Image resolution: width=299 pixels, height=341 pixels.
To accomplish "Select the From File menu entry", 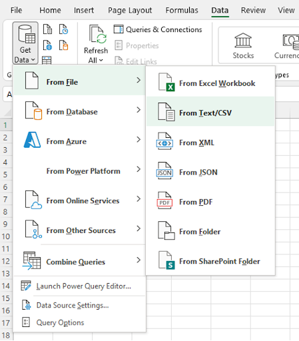I will (x=79, y=81).
